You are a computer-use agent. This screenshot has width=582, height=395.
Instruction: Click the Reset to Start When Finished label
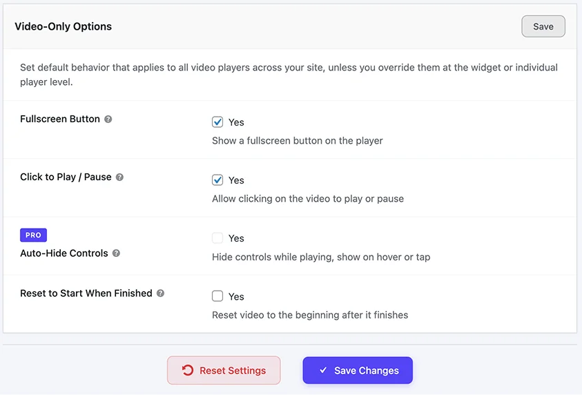86,293
